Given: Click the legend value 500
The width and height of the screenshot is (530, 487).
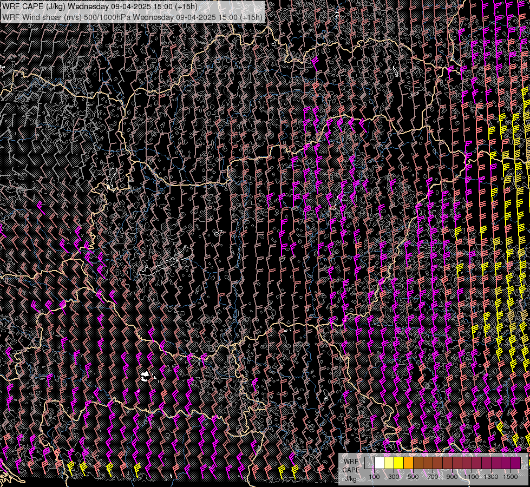Looking at the screenshot, I should coord(413,477).
